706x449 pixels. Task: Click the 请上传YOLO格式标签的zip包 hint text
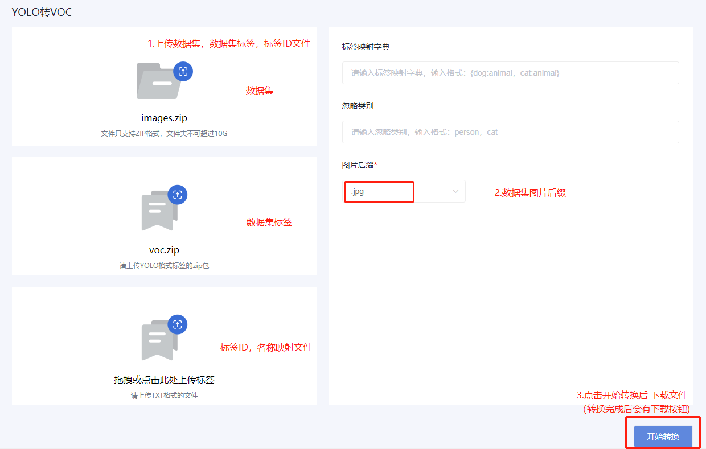pos(164,266)
